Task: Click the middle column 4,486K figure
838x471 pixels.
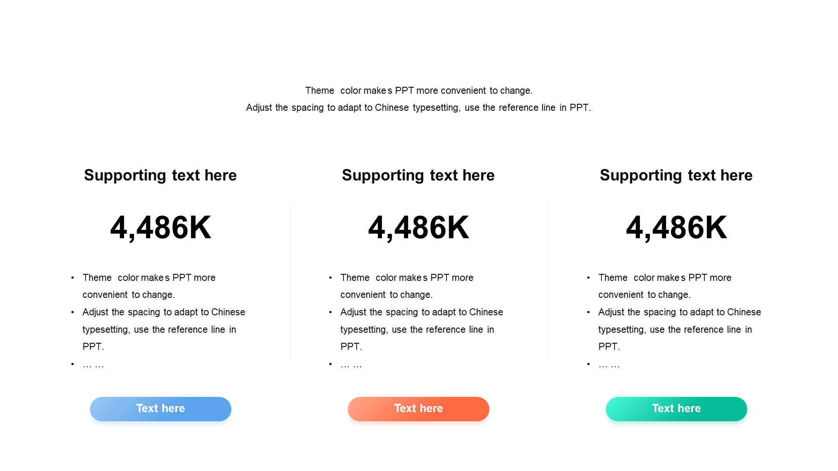Action: (419, 227)
